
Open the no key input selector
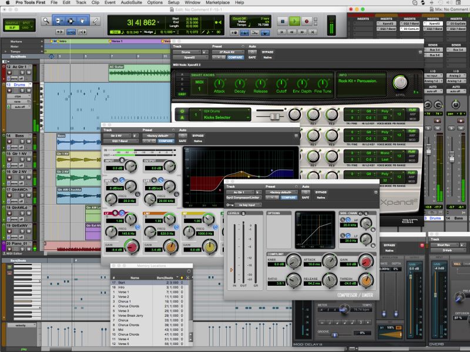[248, 205]
